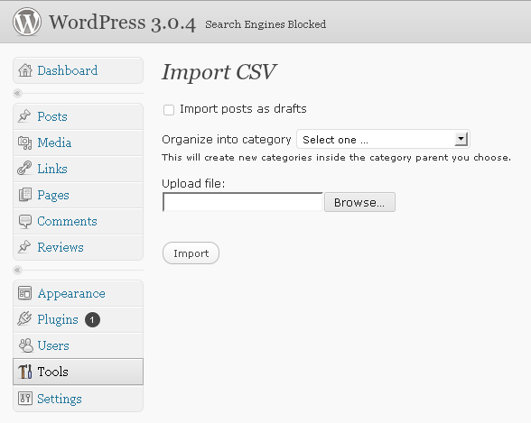Select the Tools menu item
Screen dimensions: 531x423
coord(79,372)
